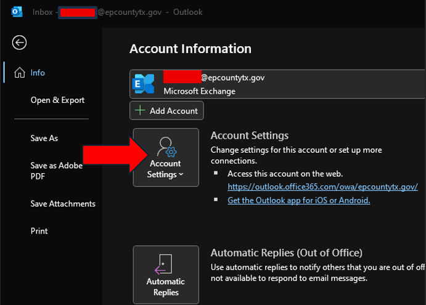This screenshot has height=305, width=426.
Task: Select Save as Adobe PDF
Action: (57, 171)
